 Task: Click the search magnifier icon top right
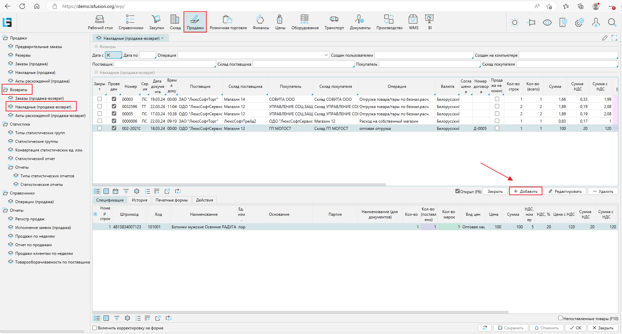click(612, 23)
